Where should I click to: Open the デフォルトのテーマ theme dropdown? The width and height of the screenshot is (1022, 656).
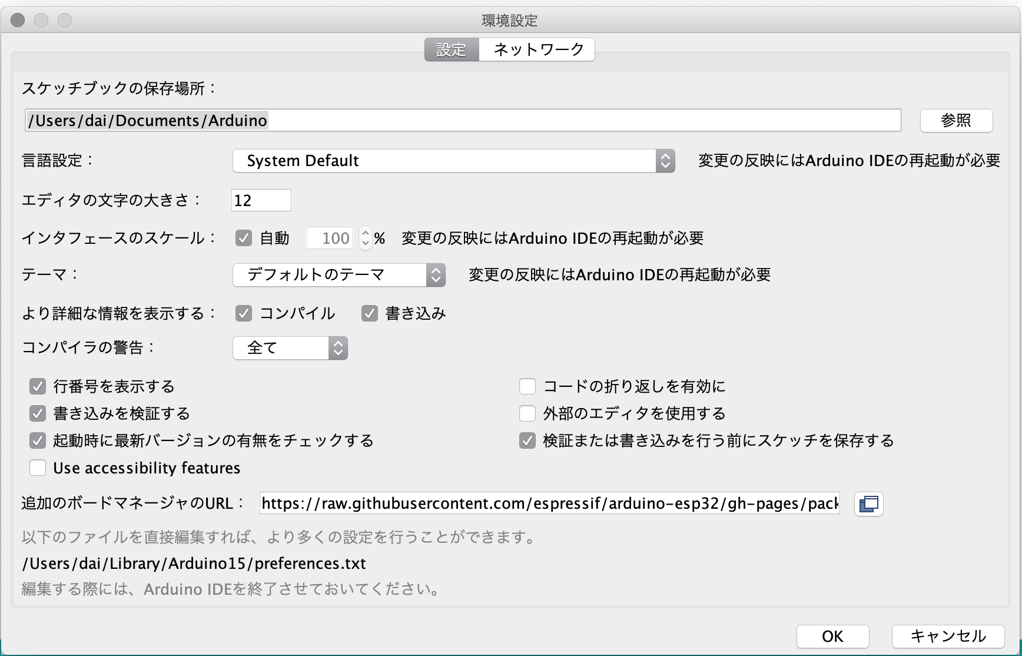pos(339,275)
